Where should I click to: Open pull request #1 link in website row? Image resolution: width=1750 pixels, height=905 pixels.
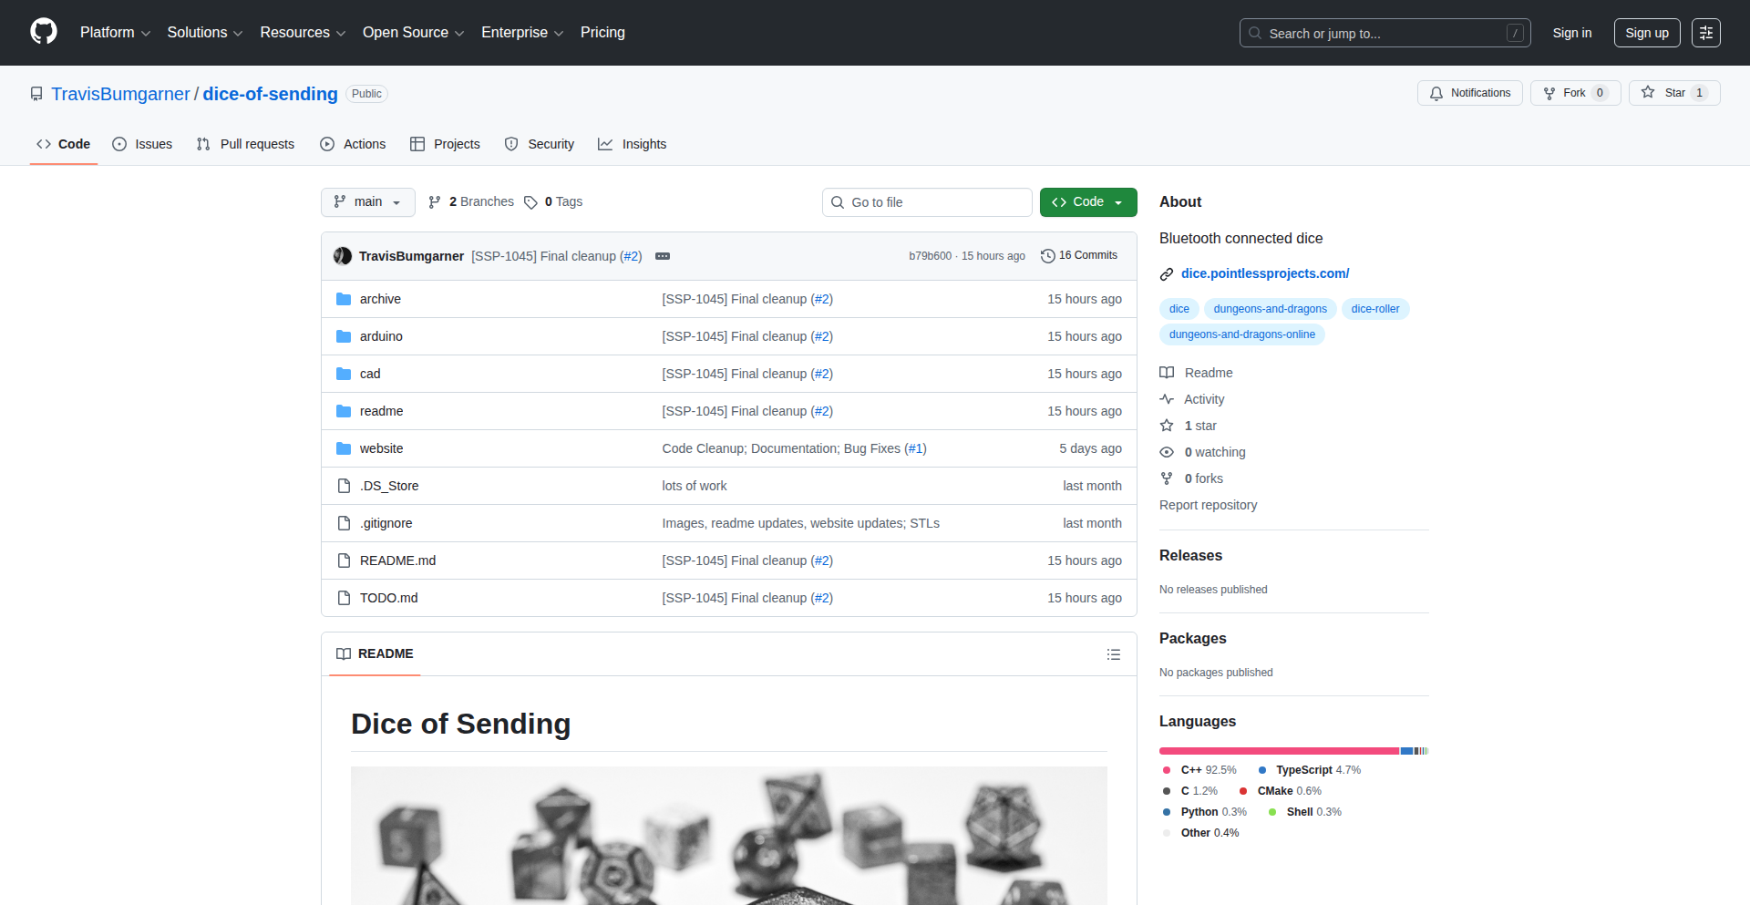tap(915, 448)
